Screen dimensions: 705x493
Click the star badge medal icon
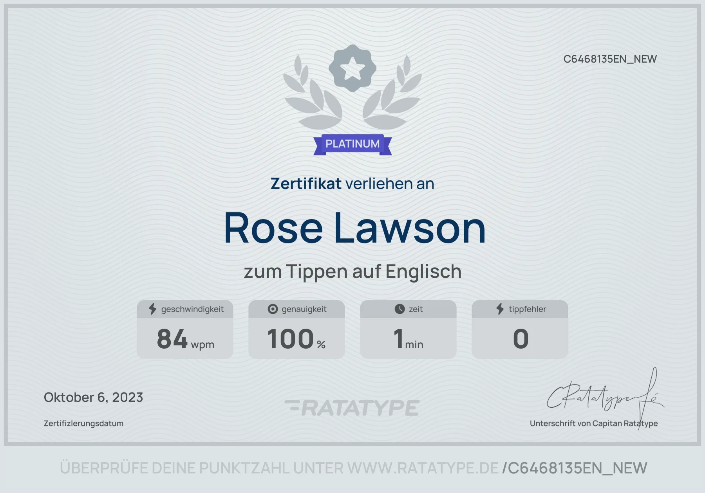[x=352, y=68]
